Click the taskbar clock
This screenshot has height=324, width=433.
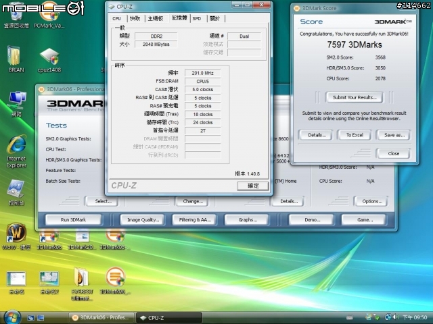point(415,318)
